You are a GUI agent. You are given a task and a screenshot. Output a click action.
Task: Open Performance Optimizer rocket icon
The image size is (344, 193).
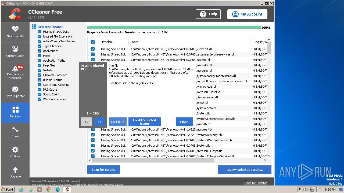point(15,69)
